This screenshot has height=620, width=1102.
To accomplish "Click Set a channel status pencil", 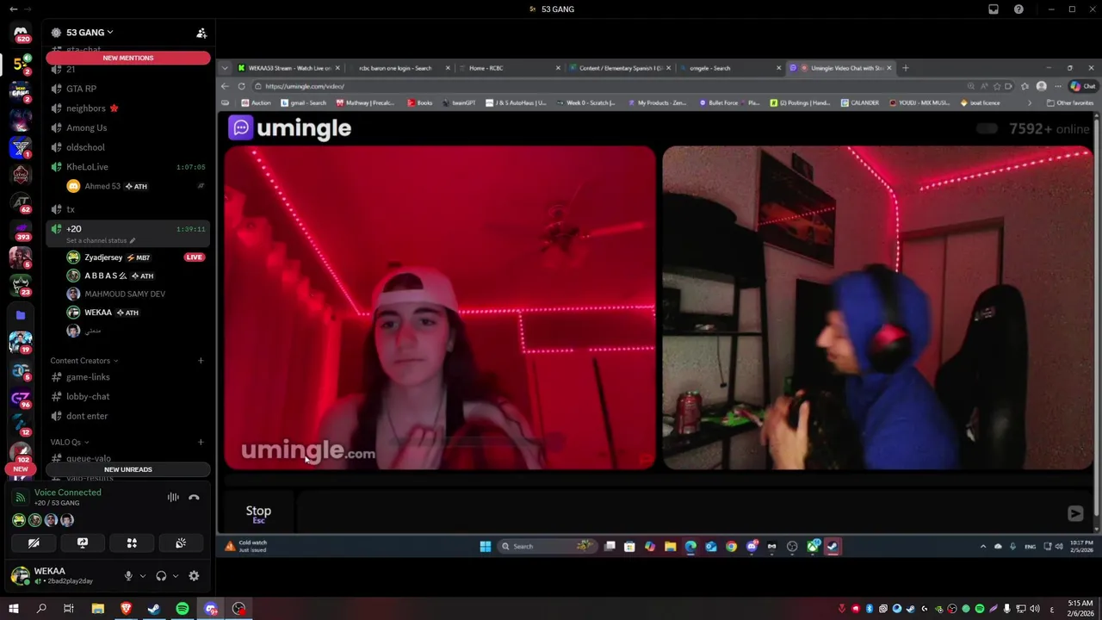I will (x=133, y=241).
